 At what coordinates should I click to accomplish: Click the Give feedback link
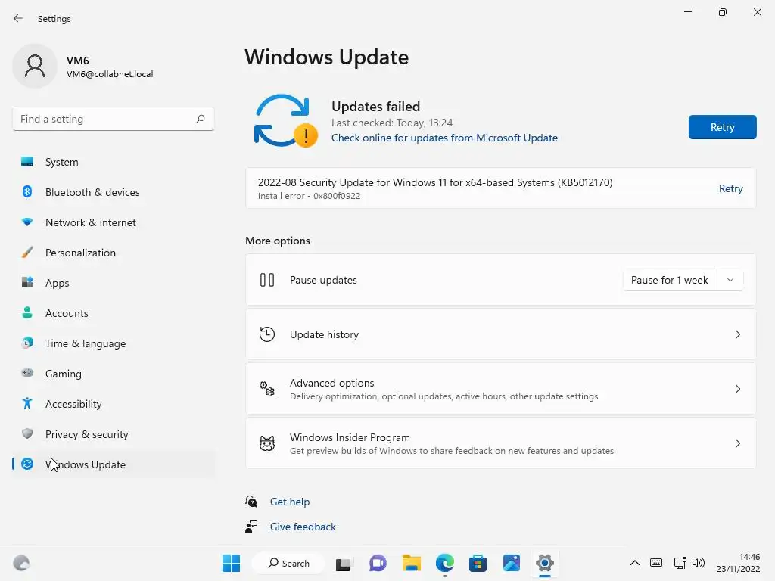click(303, 527)
